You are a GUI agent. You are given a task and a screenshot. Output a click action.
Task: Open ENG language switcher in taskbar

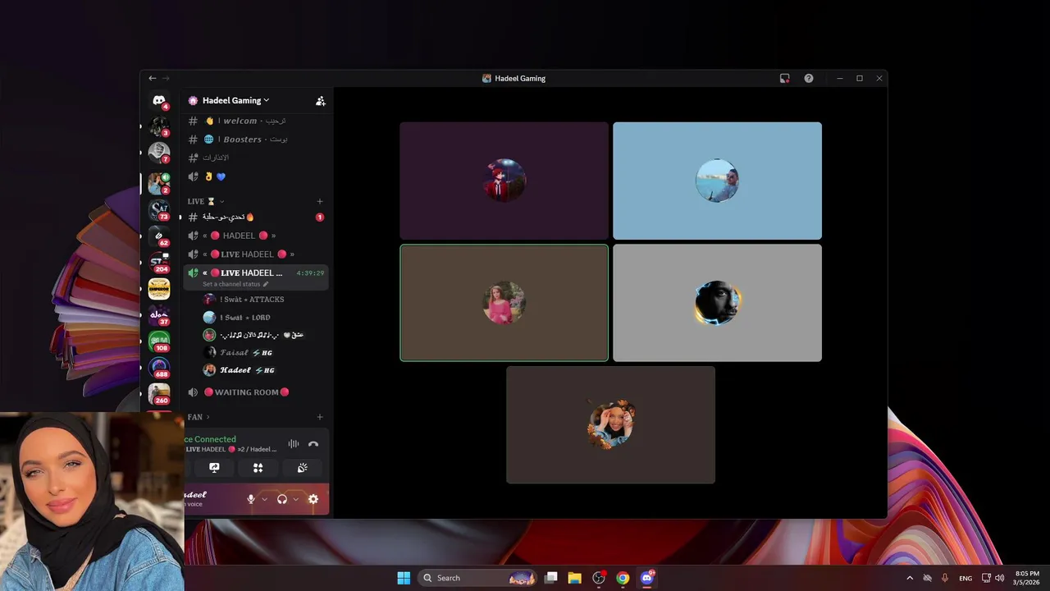pos(966,578)
